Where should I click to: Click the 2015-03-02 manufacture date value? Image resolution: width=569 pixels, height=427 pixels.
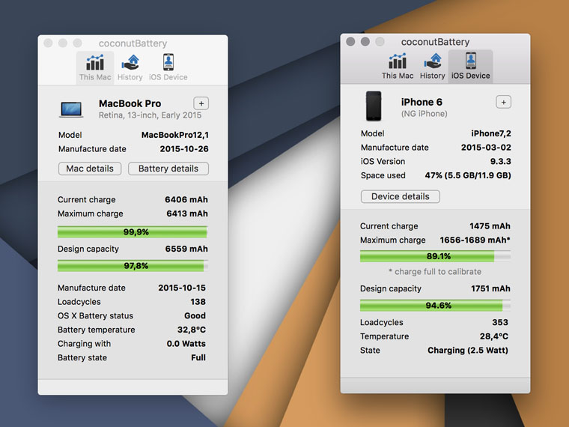point(486,148)
